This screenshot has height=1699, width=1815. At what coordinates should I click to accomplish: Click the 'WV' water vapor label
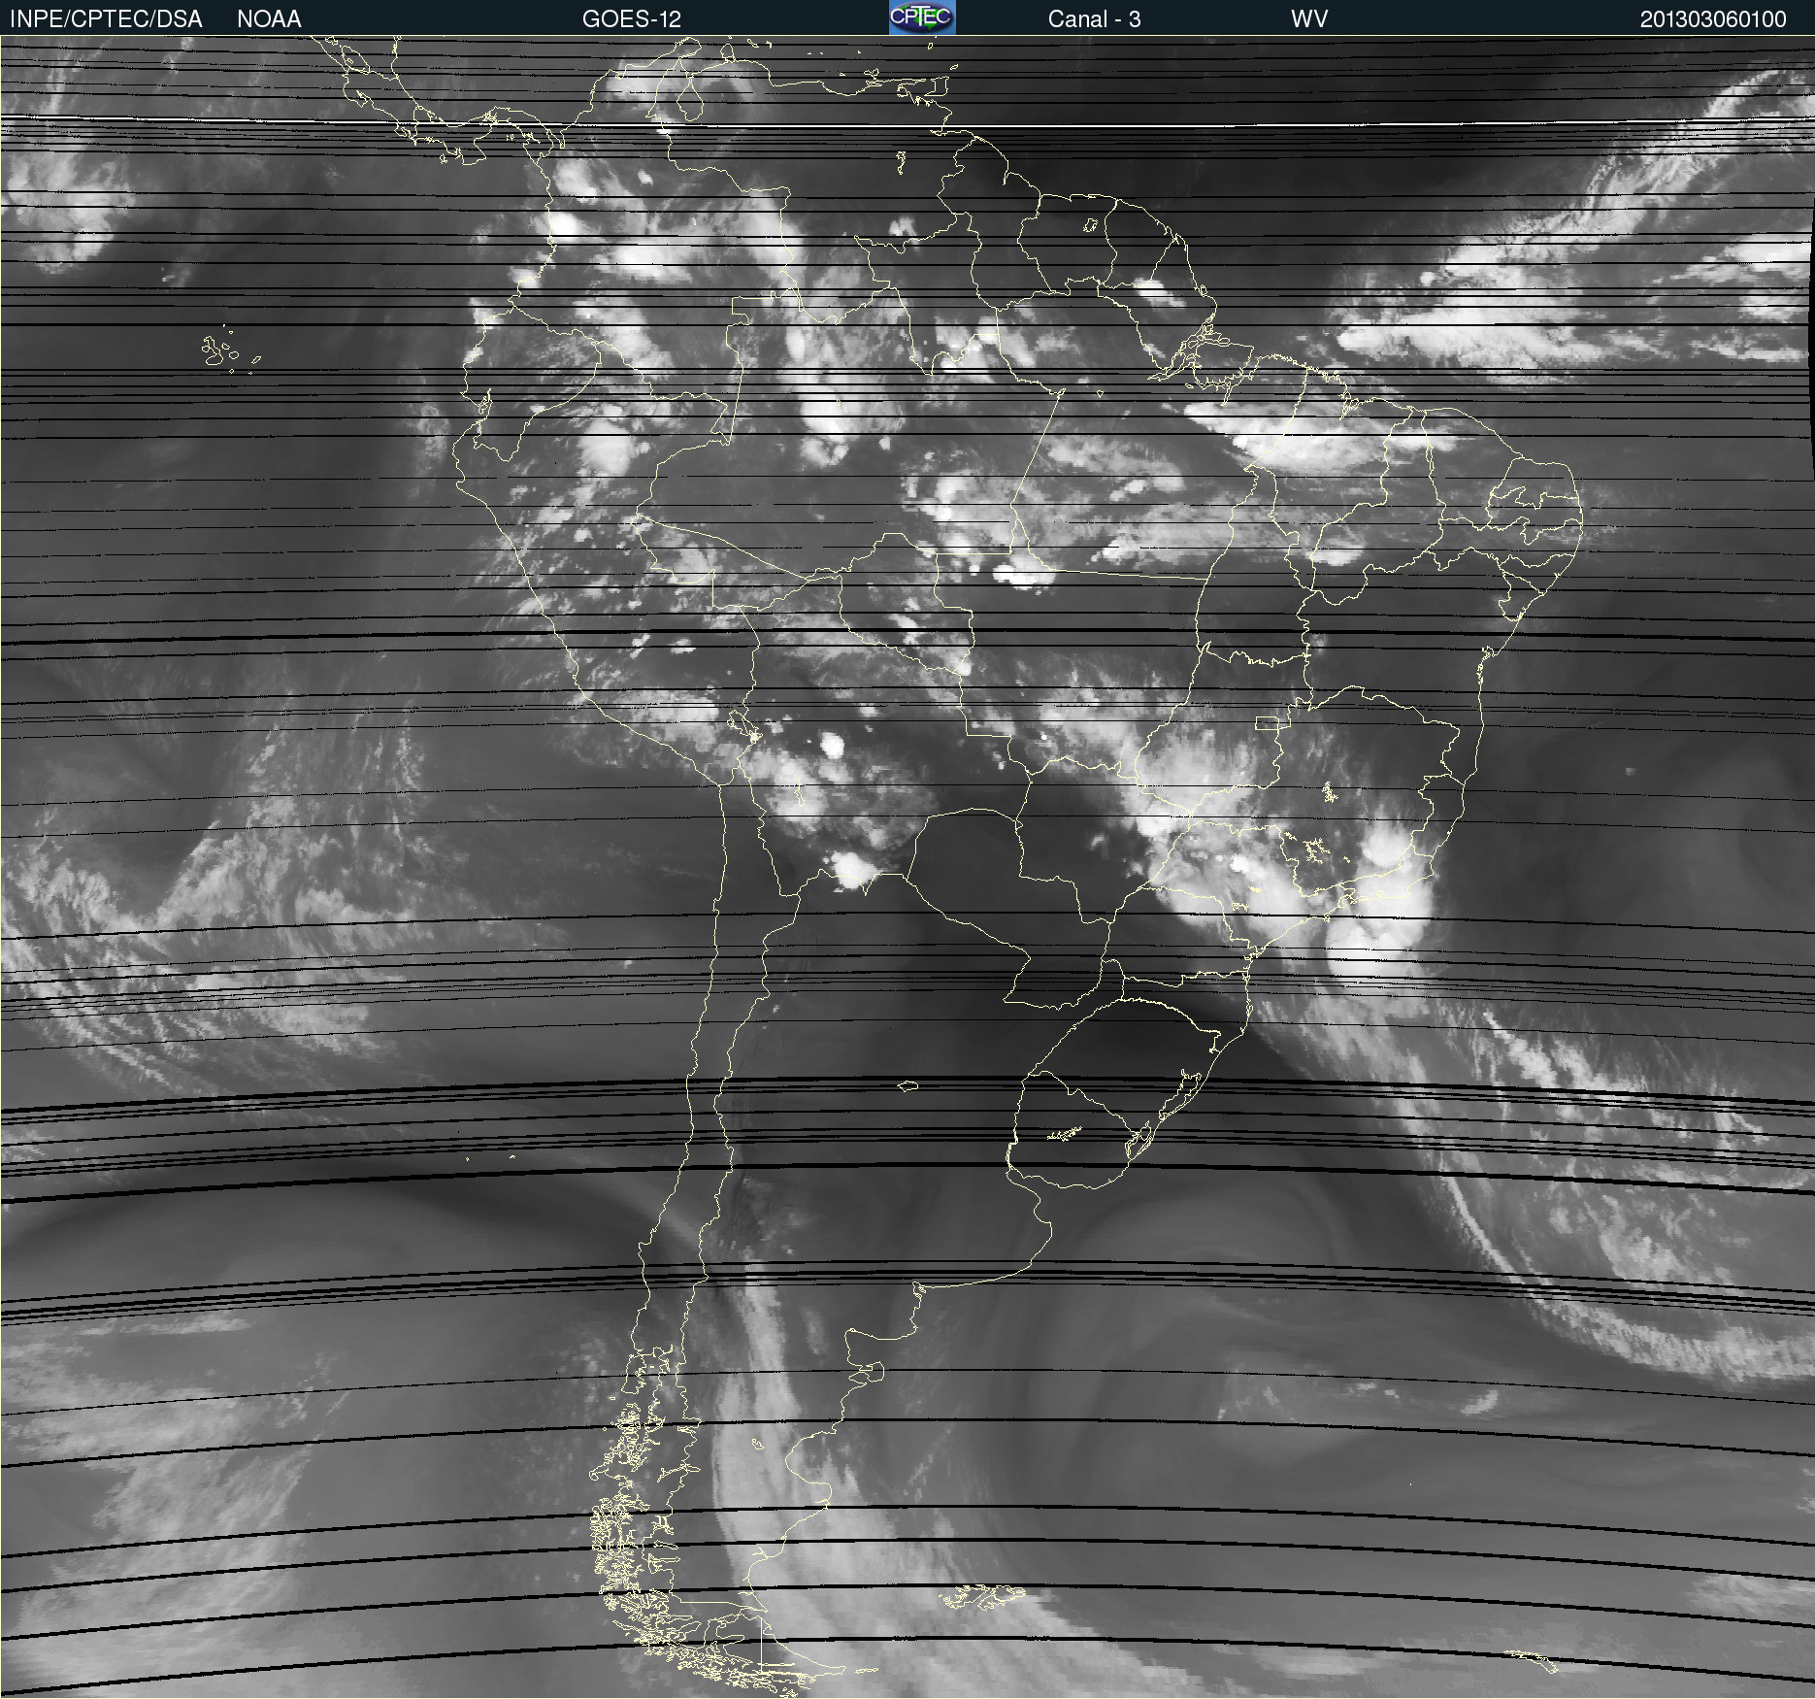1309,19
